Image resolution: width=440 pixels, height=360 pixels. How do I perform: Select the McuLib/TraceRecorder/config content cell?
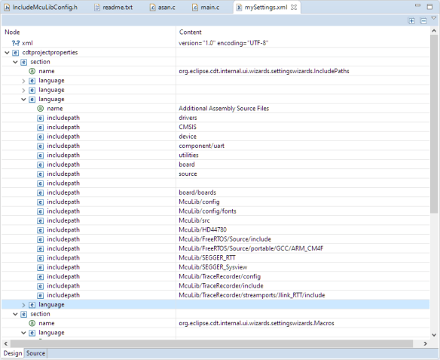click(303, 276)
